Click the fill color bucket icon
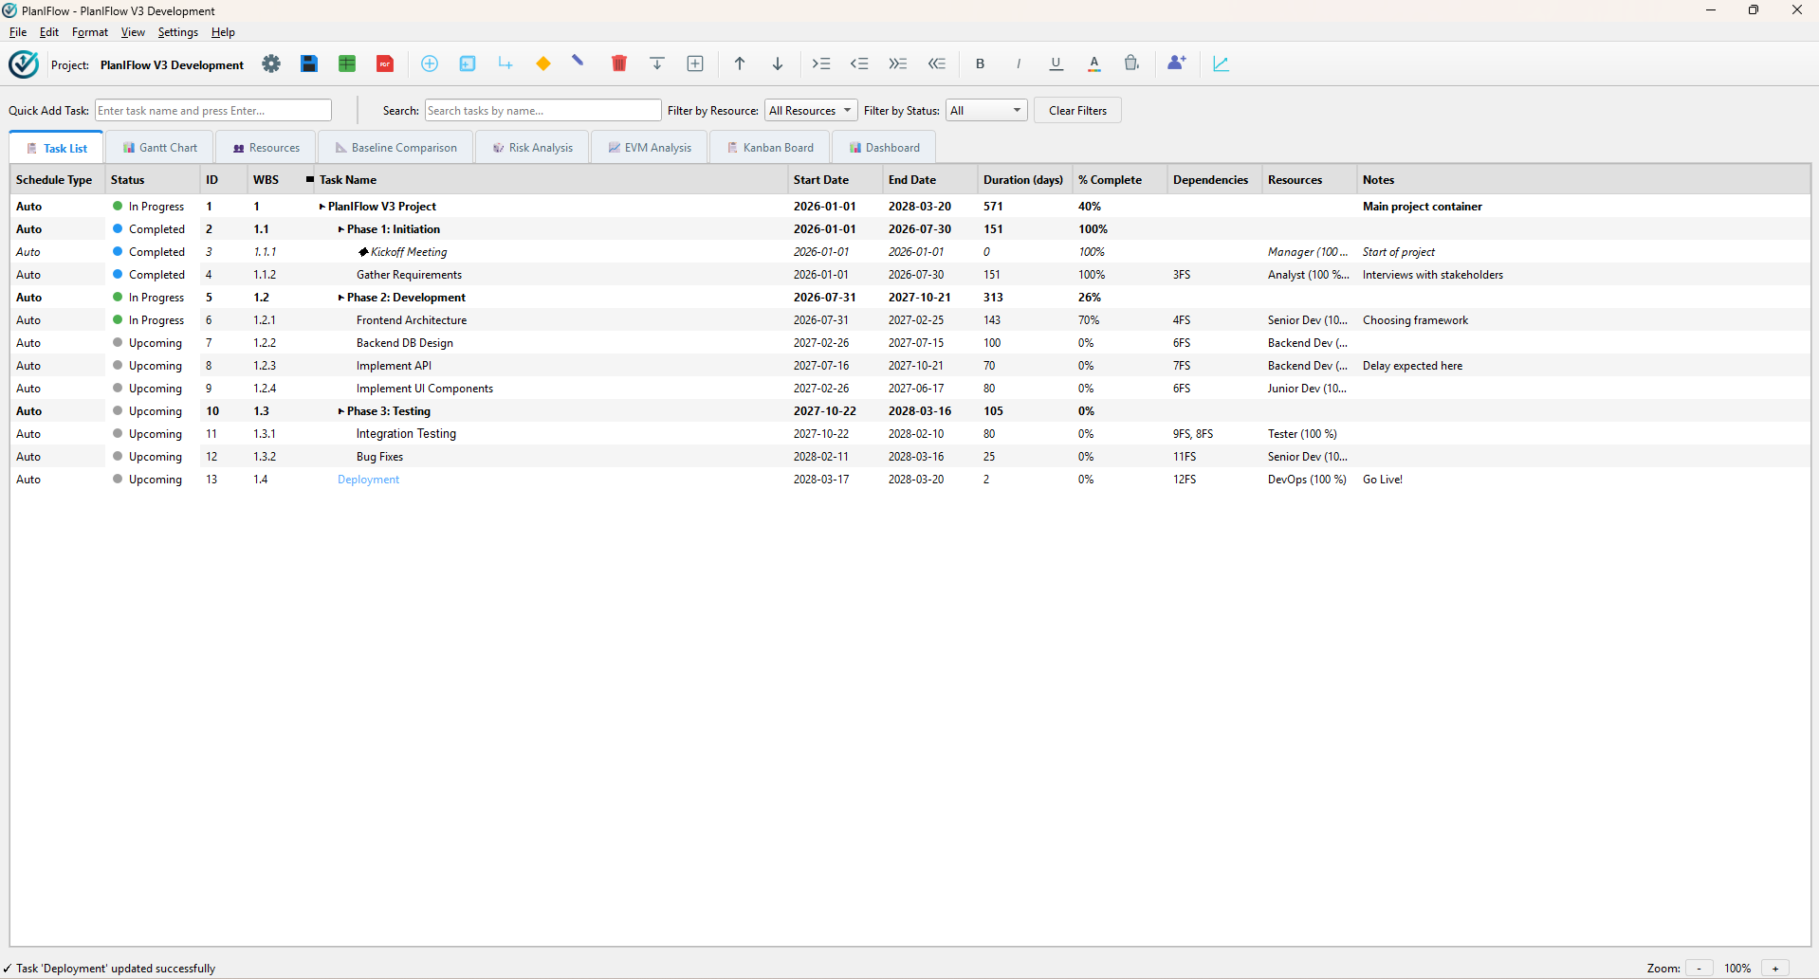The image size is (1819, 979). (x=1132, y=63)
